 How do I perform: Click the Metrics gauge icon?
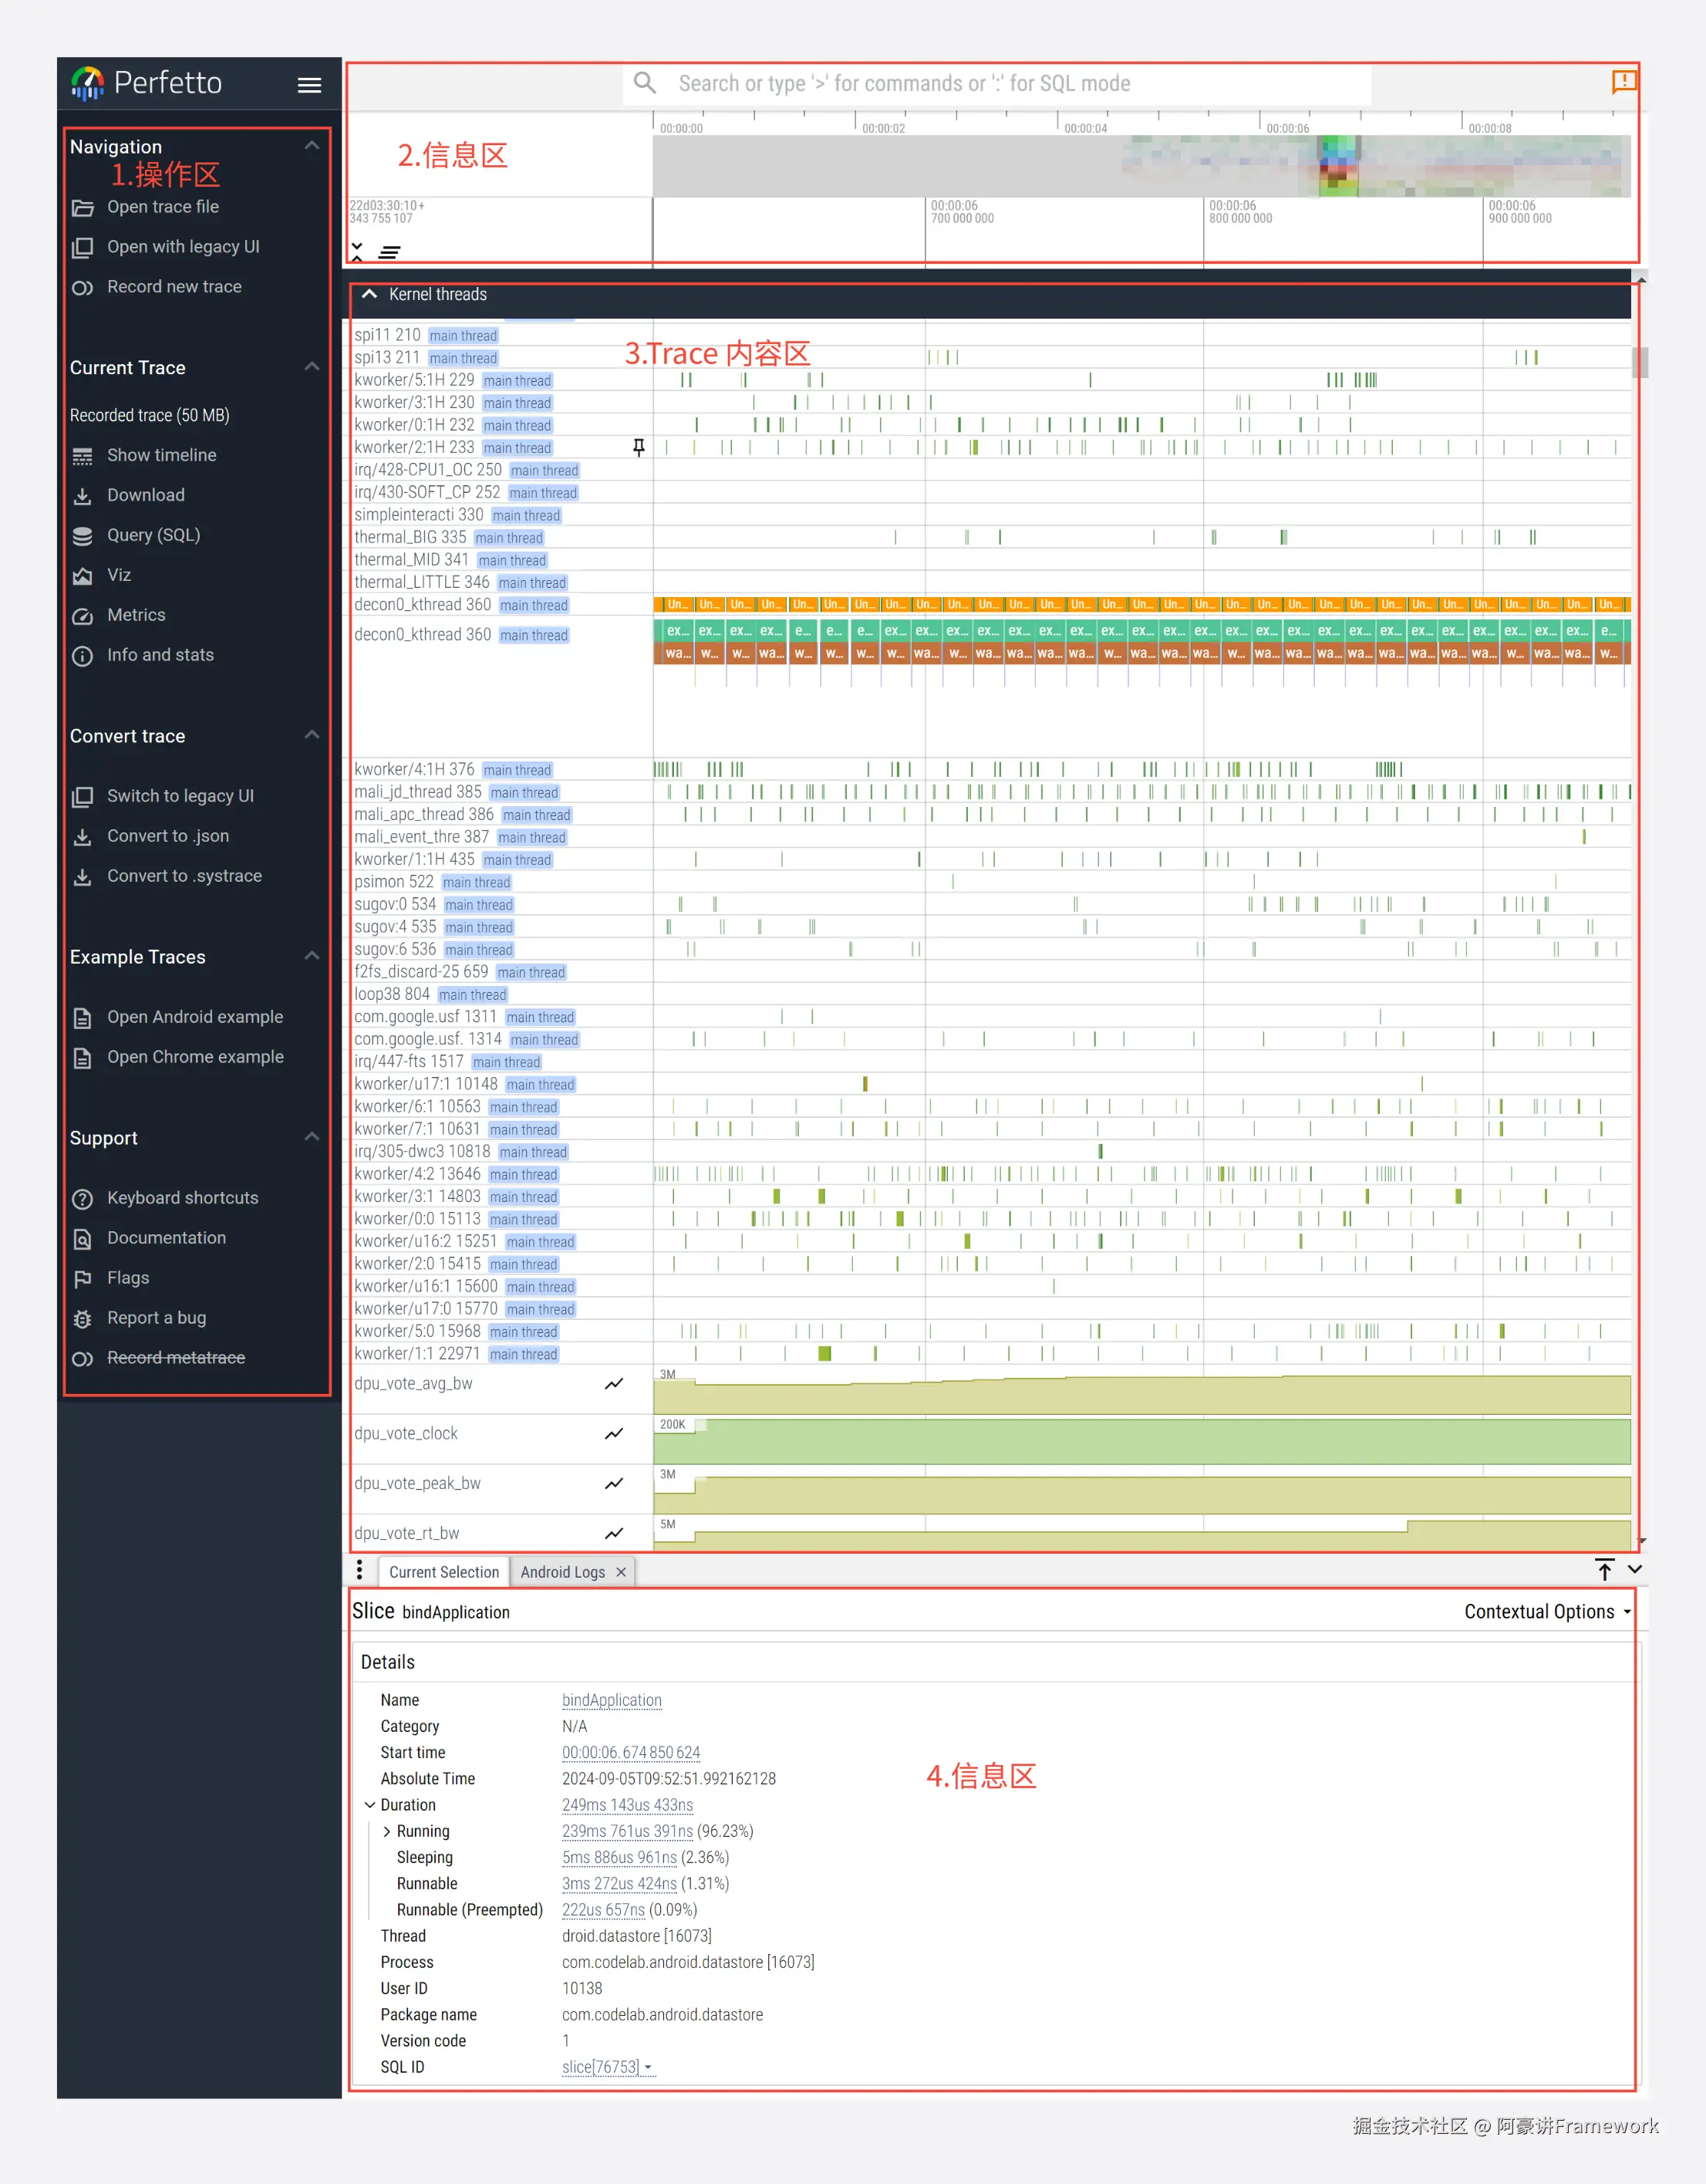click(83, 616)
